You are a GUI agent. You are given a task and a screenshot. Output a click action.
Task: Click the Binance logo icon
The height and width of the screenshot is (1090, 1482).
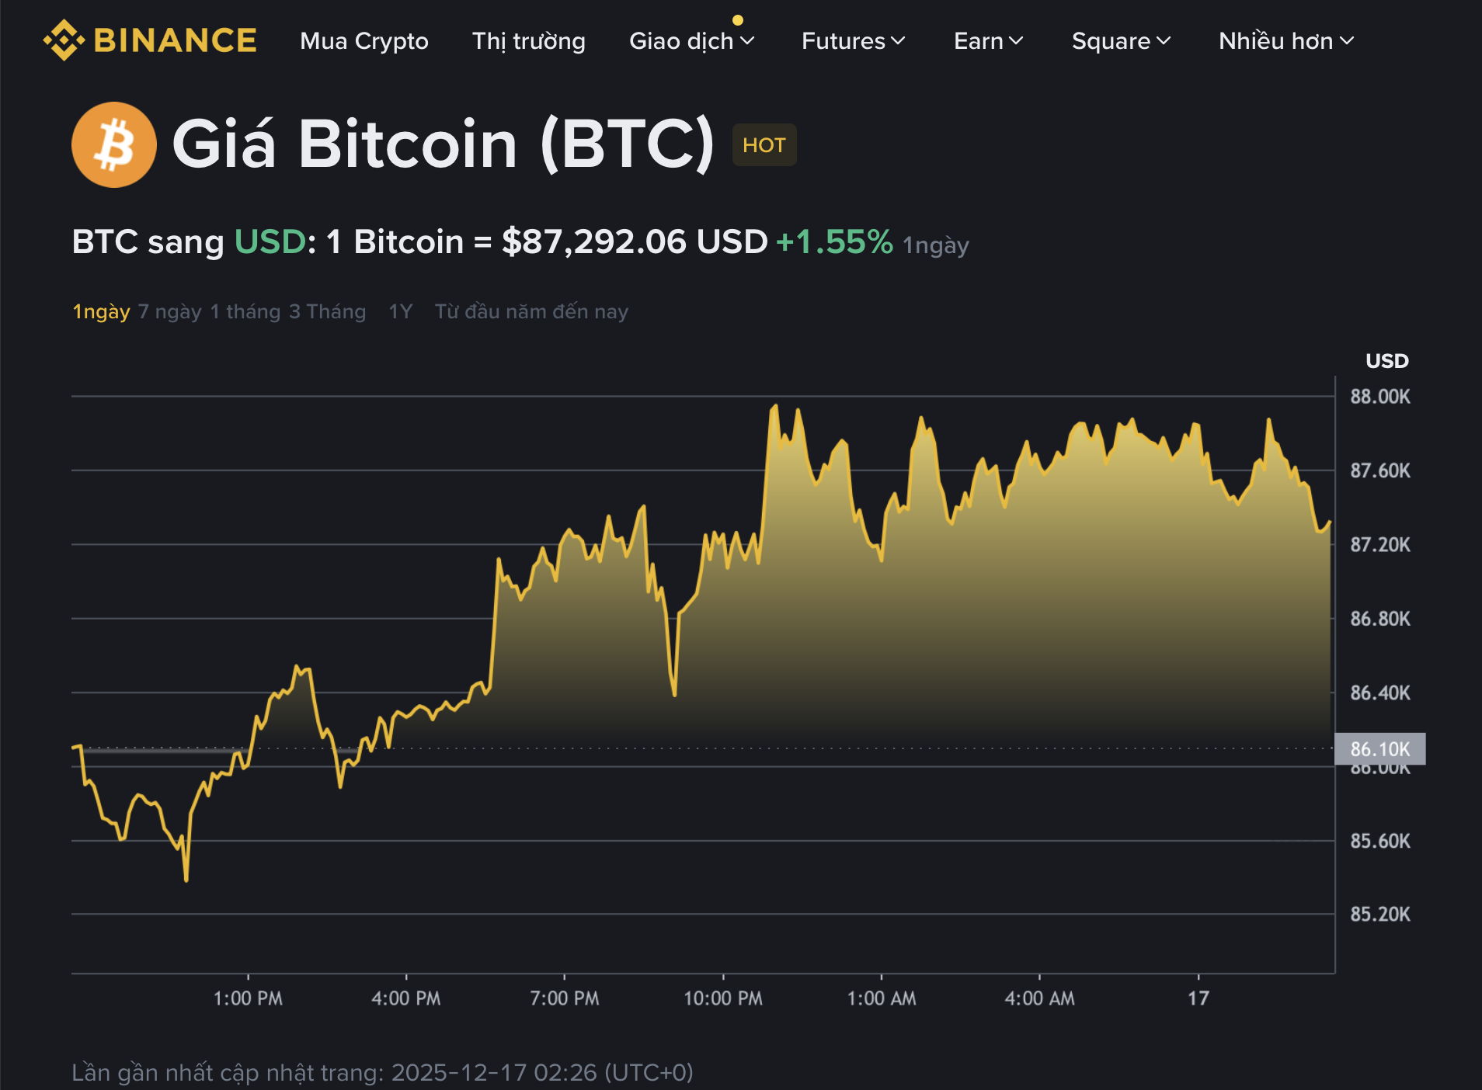point(65,40)
